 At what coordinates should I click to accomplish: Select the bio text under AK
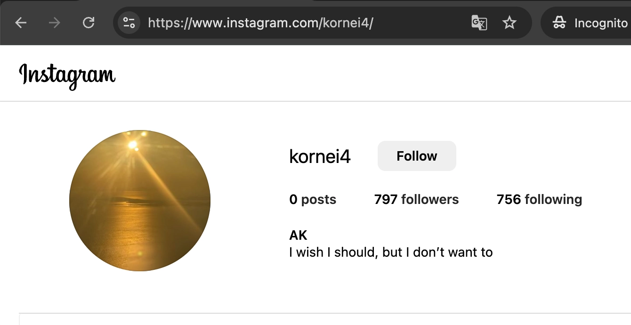pos(391,252)
